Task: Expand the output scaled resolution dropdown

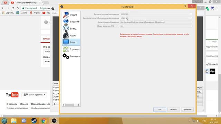Action: coord(191,18)
